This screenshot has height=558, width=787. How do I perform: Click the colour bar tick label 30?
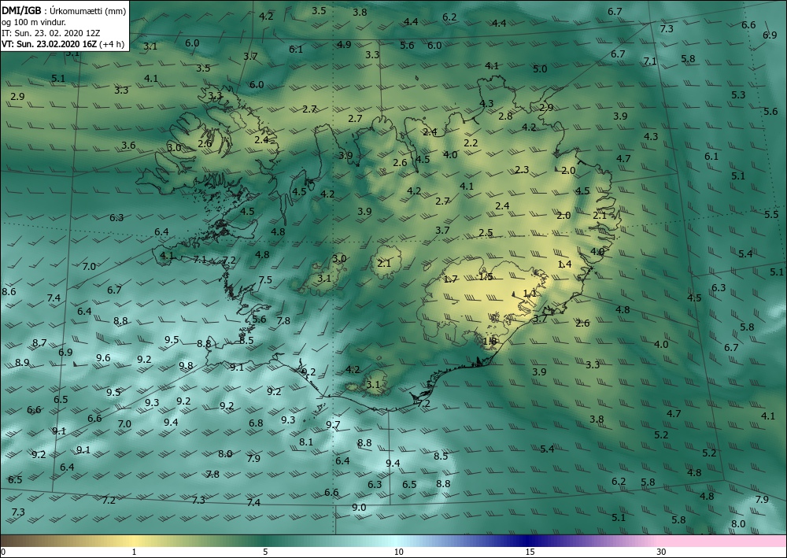662,552
